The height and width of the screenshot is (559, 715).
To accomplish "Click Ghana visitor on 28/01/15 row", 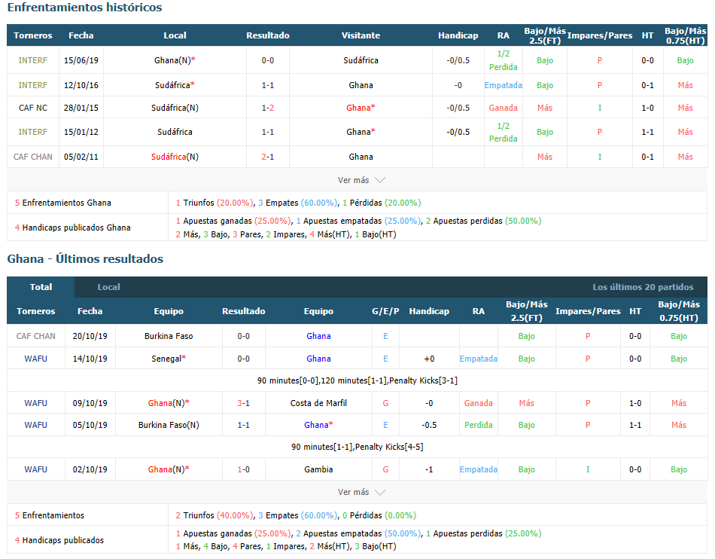I will pyautogui.click(x=361, y=108).
